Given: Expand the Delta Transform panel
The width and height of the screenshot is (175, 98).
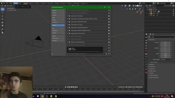Looking at the screenshot, I should tap(154, 62).
